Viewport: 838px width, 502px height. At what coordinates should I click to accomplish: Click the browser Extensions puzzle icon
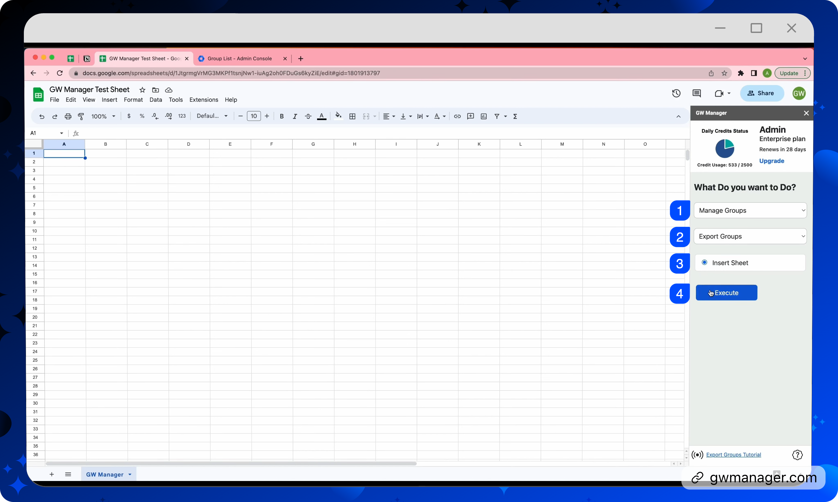point(741,73)
